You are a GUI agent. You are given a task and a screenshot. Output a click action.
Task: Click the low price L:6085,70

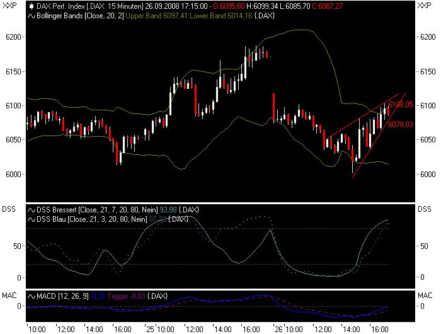(x=295, y=6)
